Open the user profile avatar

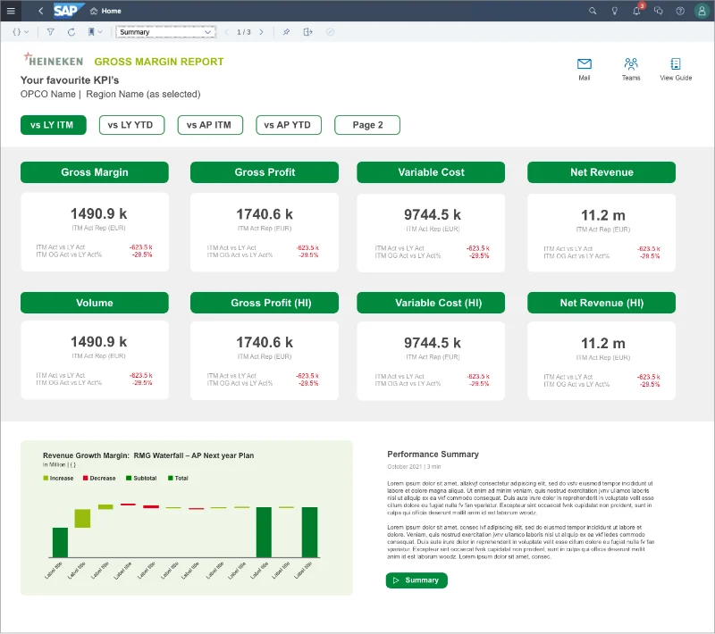(702, 11)
